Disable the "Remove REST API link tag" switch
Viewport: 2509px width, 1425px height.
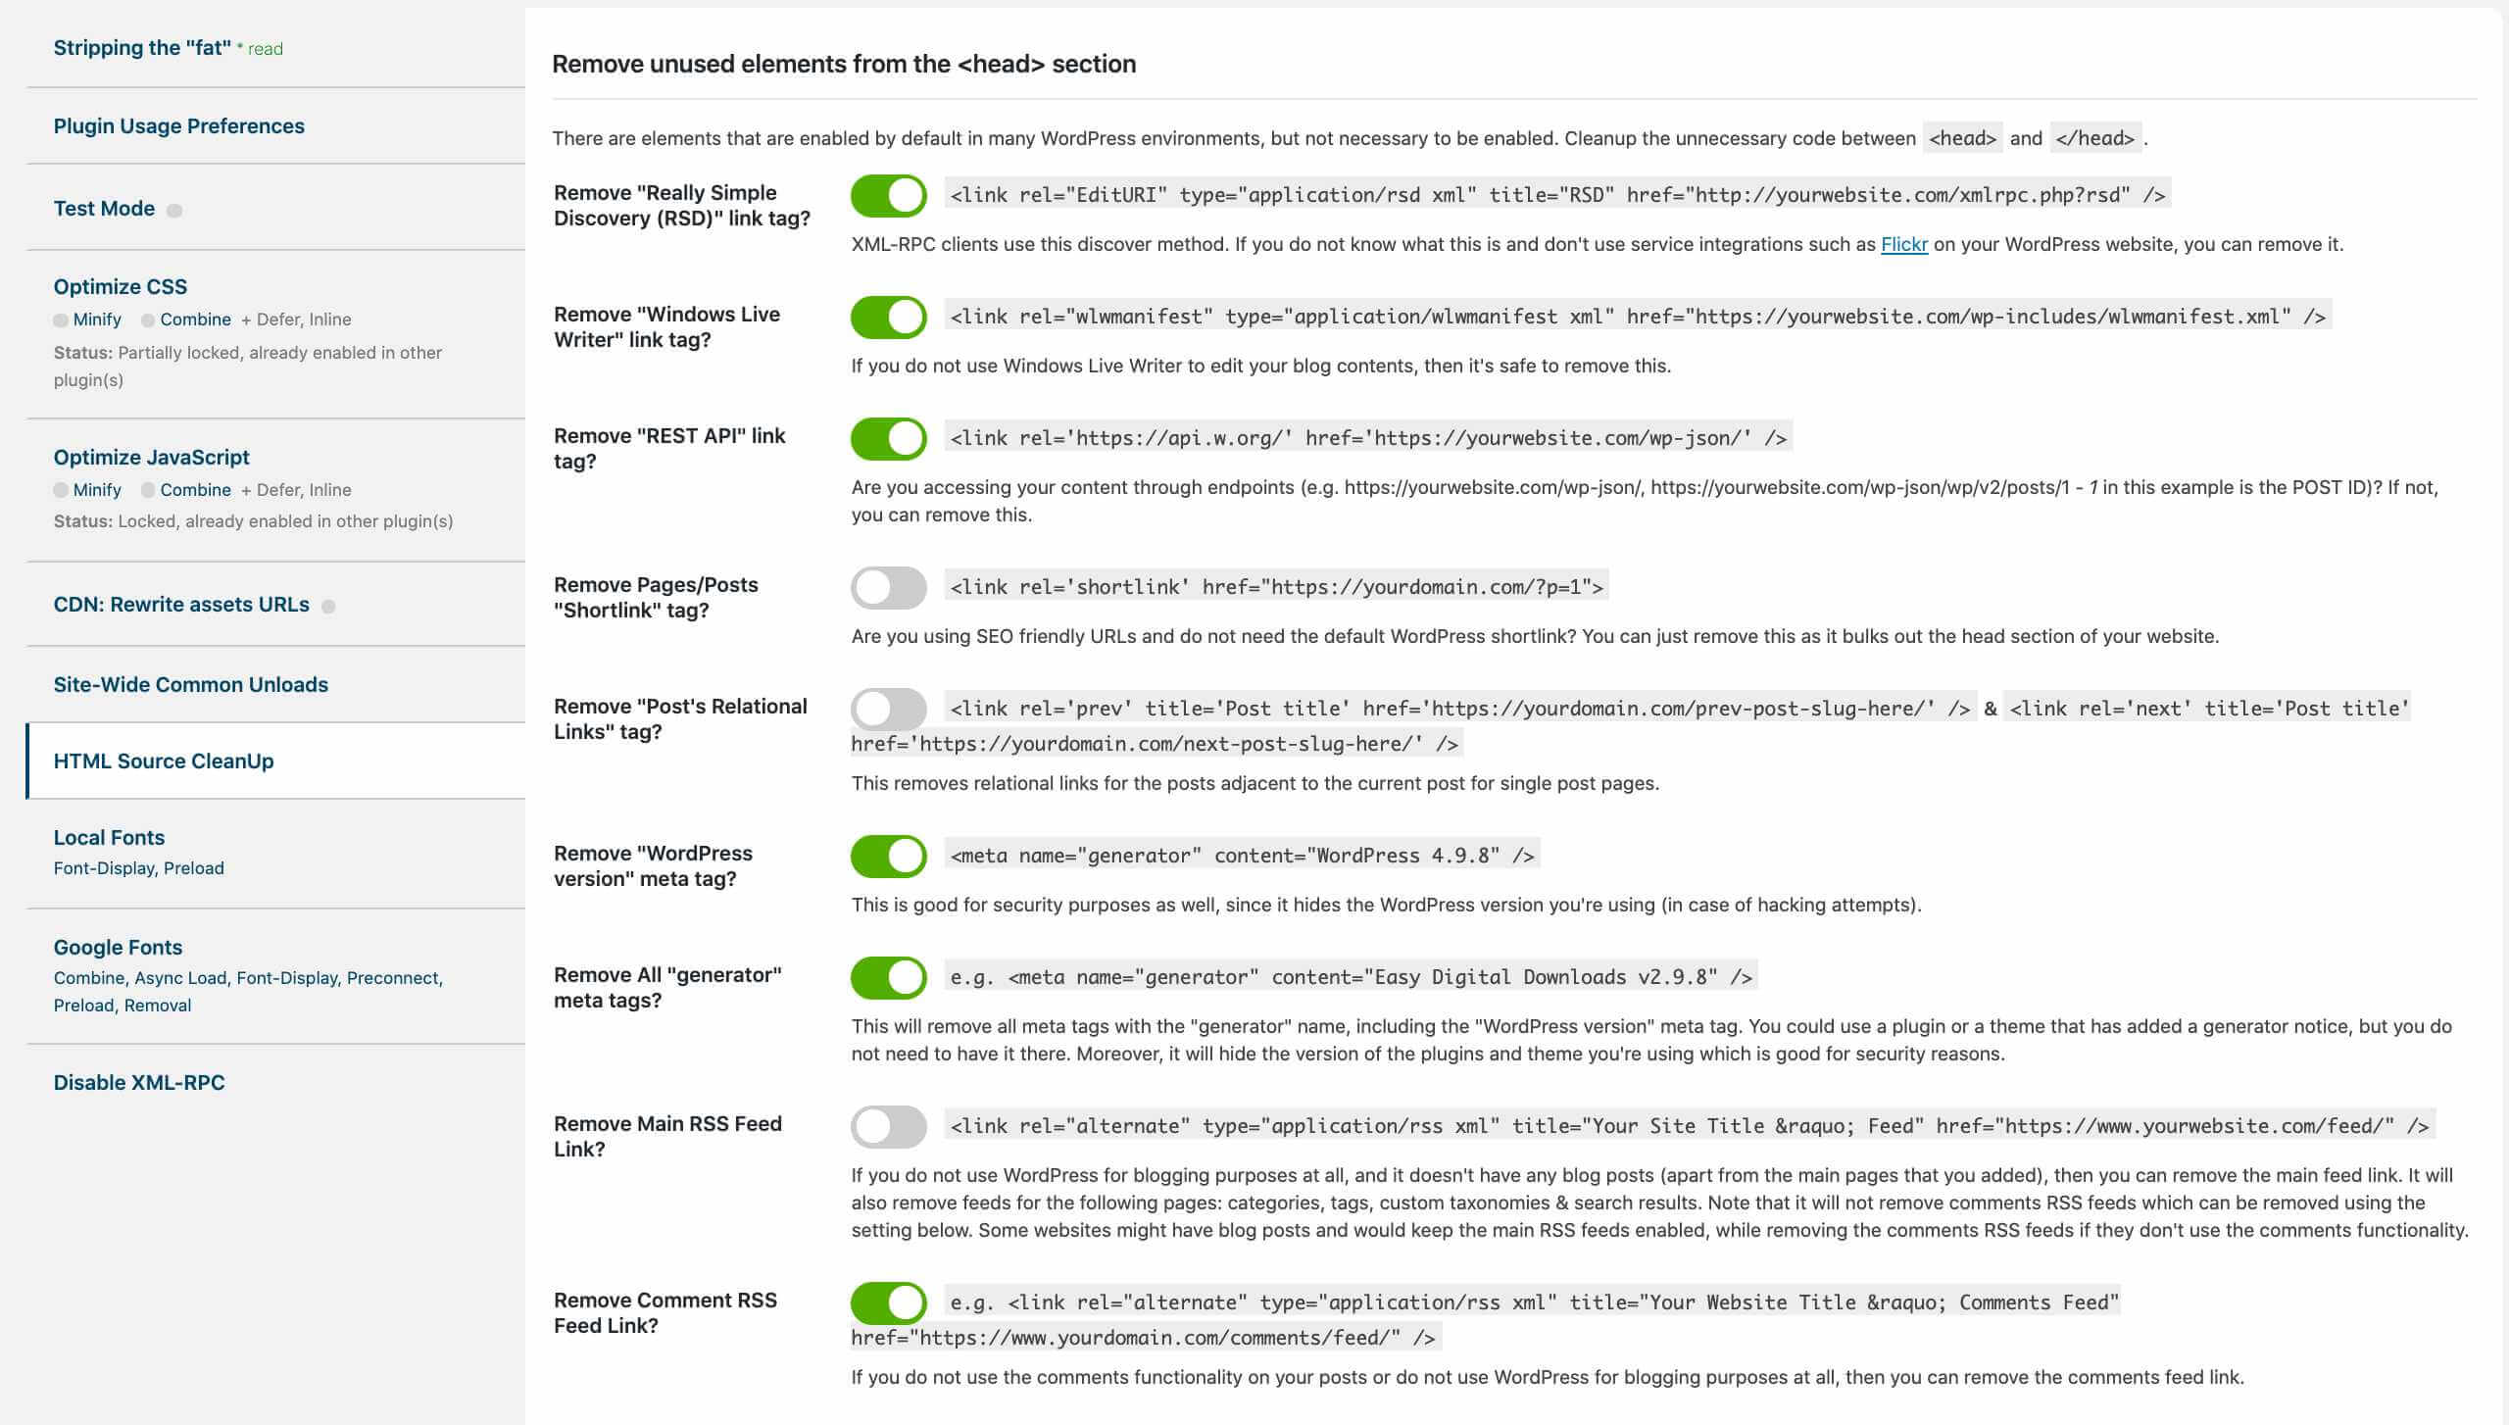click(888, 438)
